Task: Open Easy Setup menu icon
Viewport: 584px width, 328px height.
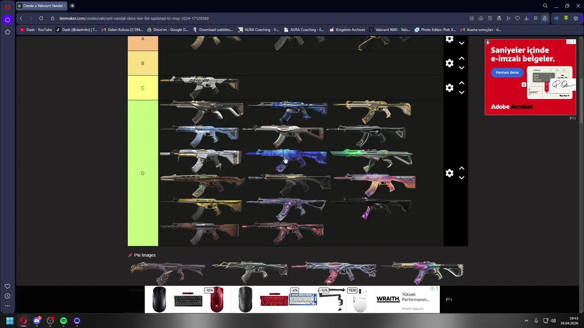Action: point(536,18)
